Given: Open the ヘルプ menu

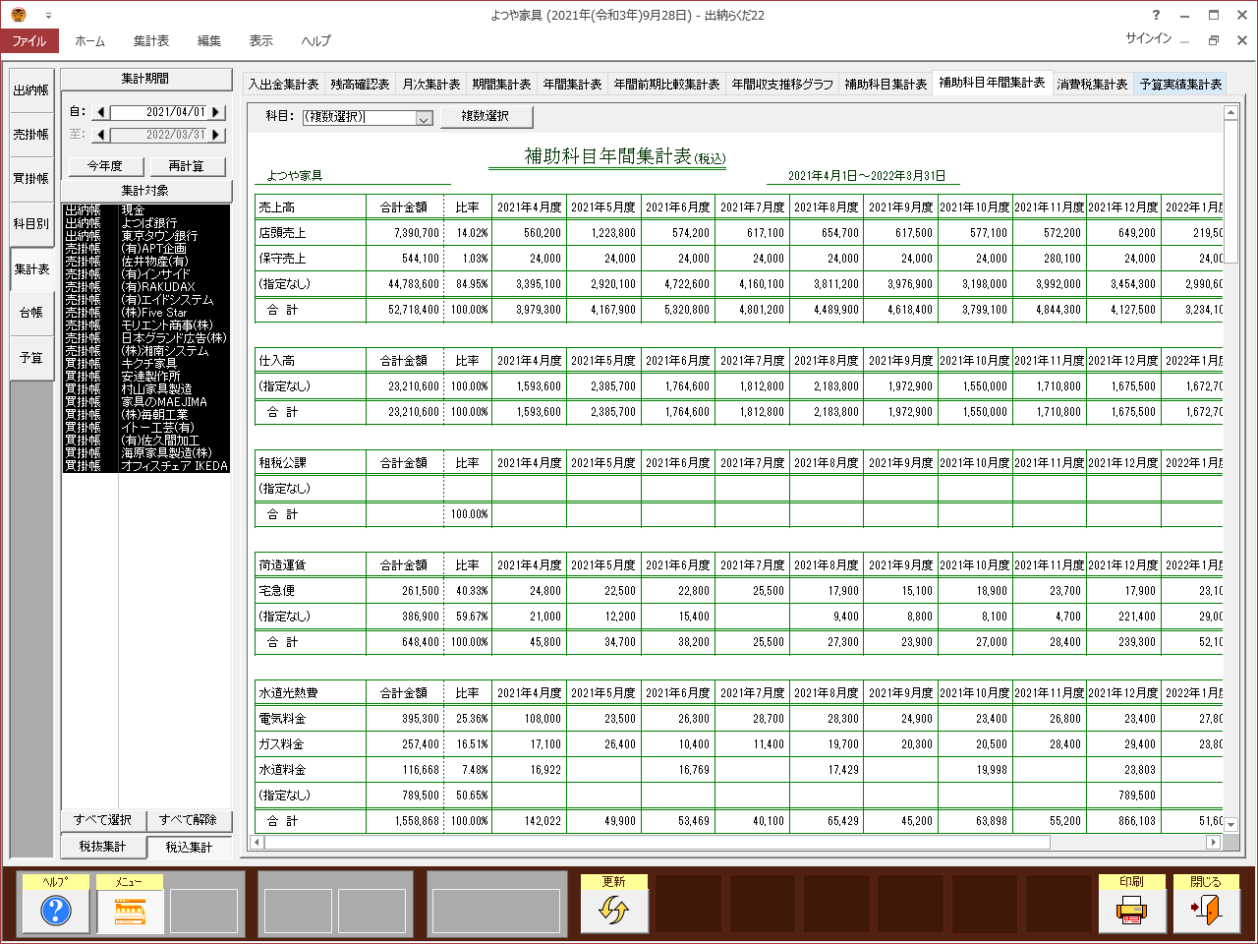Looking at the screenshot, I should (316, 41).
